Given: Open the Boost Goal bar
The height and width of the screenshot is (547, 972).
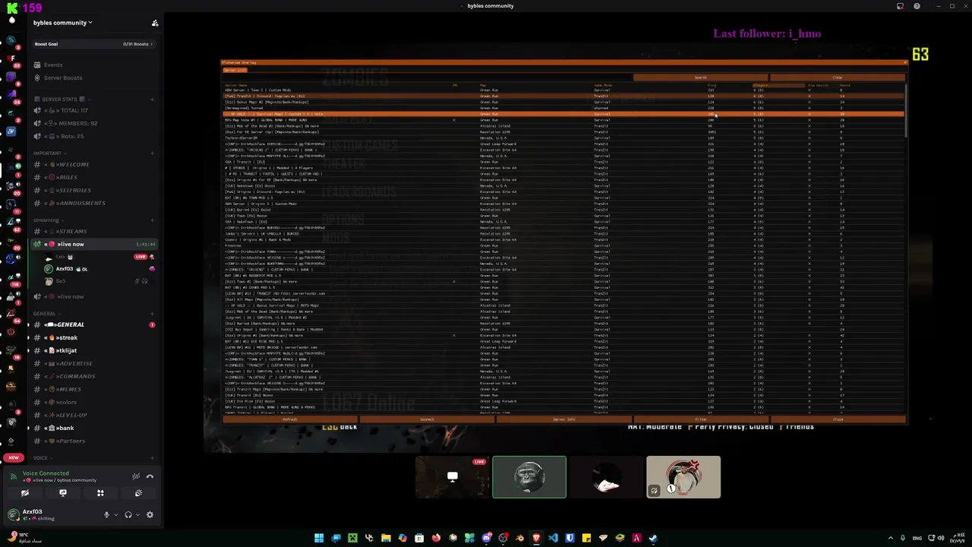Looking at the screenshot, I should coord(93,44).
